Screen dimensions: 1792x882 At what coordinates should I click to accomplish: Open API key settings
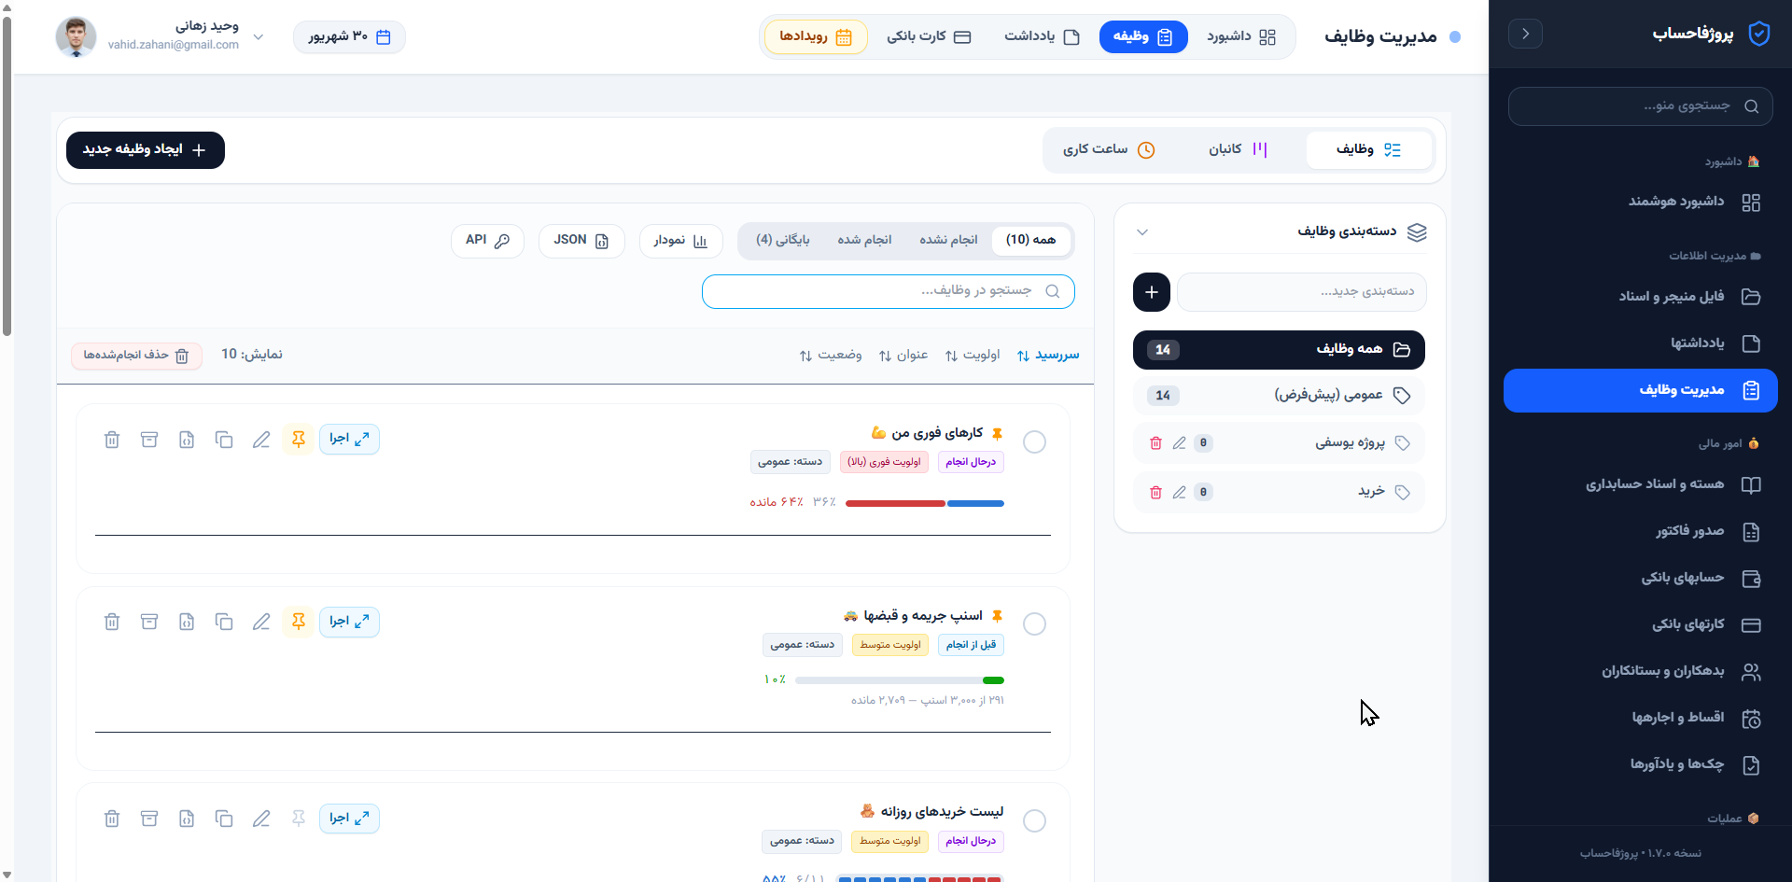point(487,241)
